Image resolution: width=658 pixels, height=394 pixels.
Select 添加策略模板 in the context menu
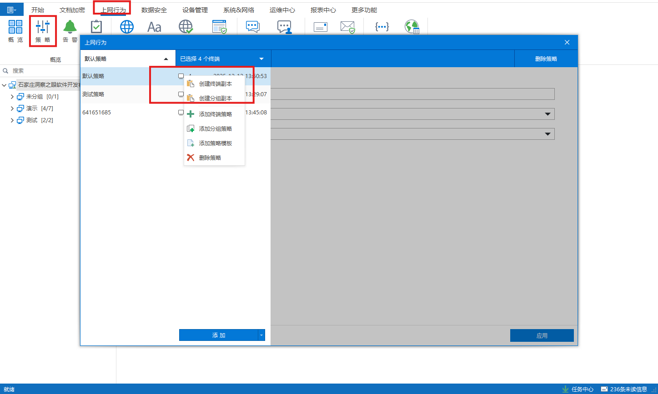[215, 143]
